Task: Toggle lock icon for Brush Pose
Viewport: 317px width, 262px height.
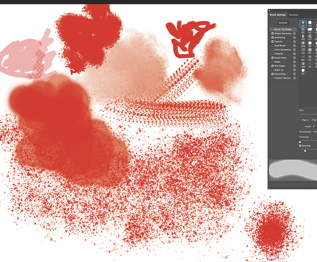Action: point(294,58)
